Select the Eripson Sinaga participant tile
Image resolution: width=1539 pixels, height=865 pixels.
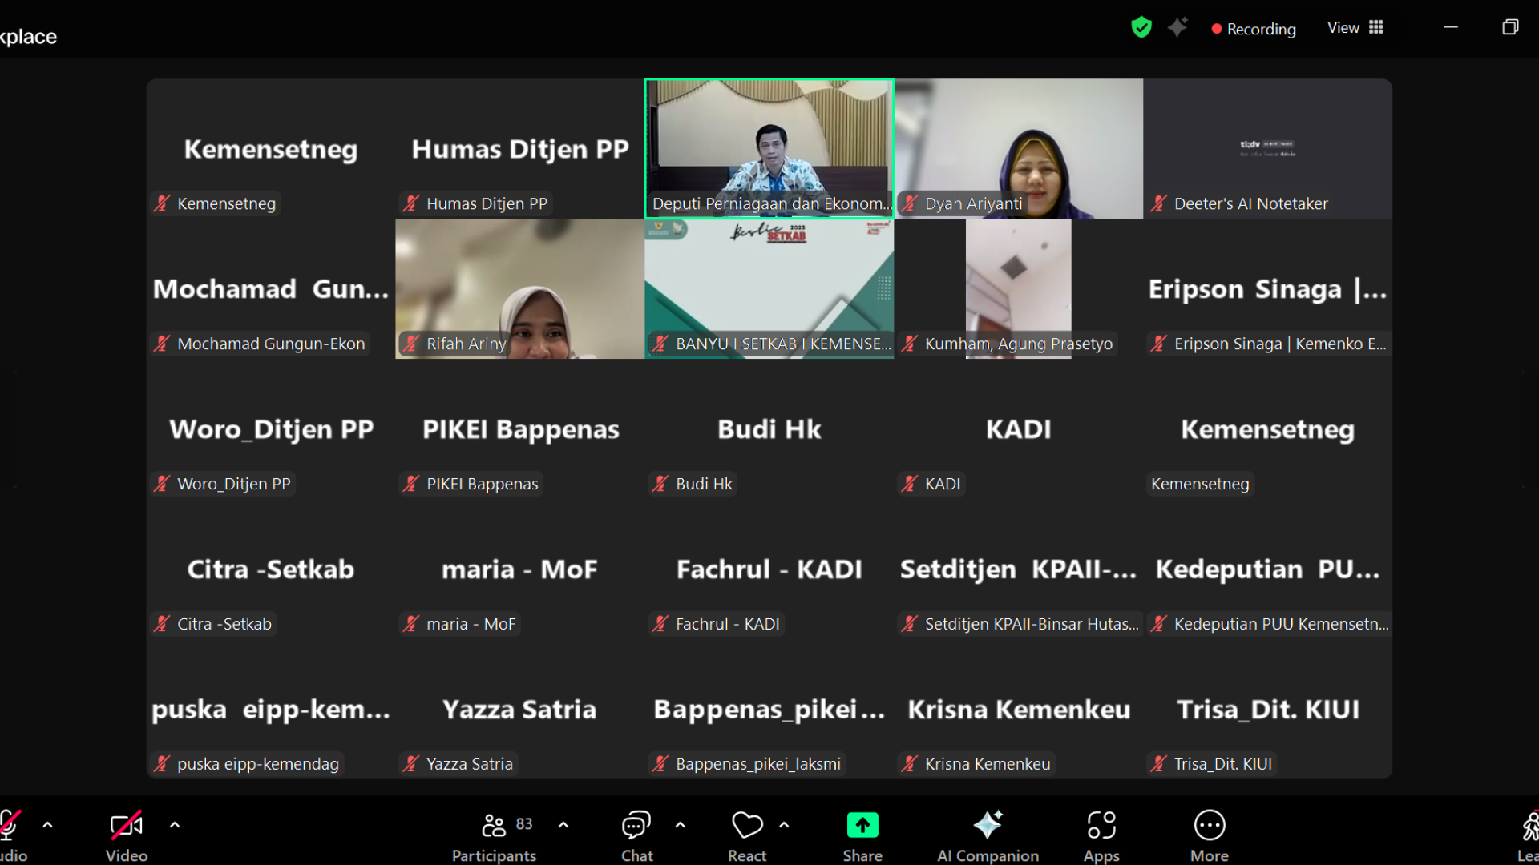pyautogui.click(x=1268, y=288)
